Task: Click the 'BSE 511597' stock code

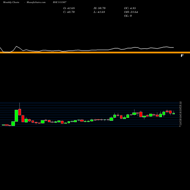Action: tap(60, 2)
